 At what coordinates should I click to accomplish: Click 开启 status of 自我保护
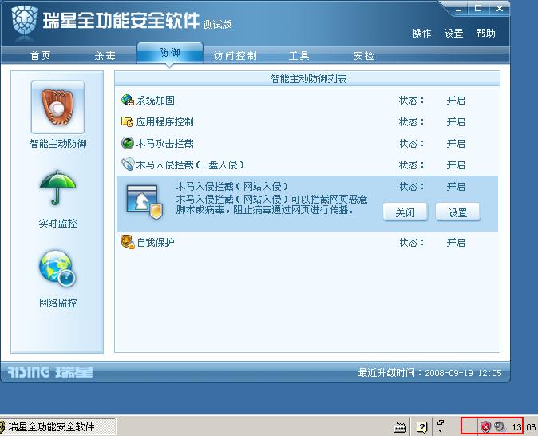[x=456, y=243]
